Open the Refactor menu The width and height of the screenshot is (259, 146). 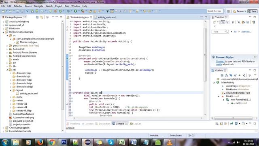(x=18, y=6)
